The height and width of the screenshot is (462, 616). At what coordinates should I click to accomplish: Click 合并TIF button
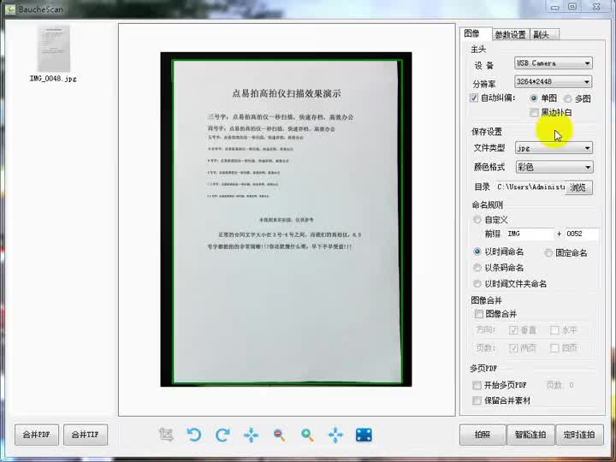point(86,435)
